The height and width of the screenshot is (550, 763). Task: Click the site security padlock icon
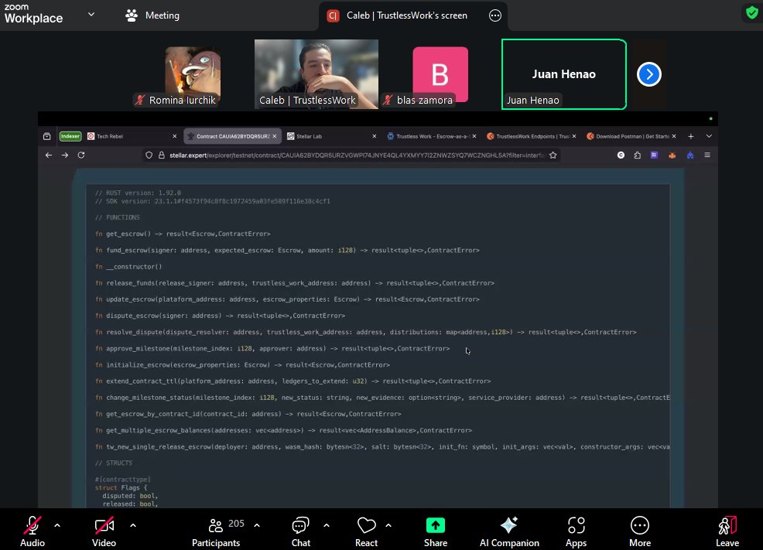(161, 155)
